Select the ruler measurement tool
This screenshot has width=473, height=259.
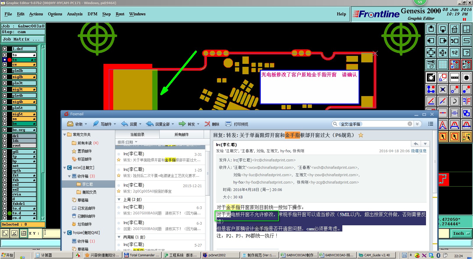pyautogui.click(x=455, y=78)
